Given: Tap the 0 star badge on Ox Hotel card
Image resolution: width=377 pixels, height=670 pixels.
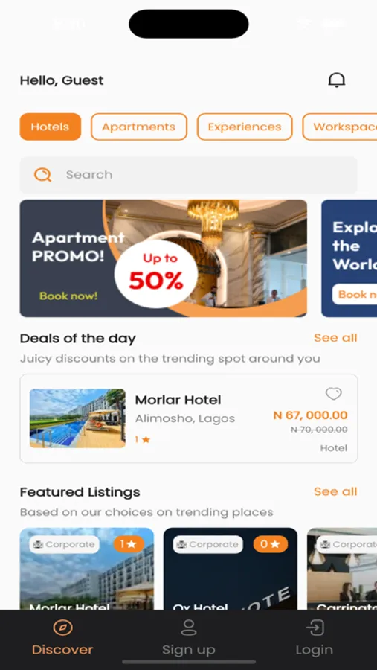Looking at the screenshot, I should pyautogui.click(x=270, y=544).
